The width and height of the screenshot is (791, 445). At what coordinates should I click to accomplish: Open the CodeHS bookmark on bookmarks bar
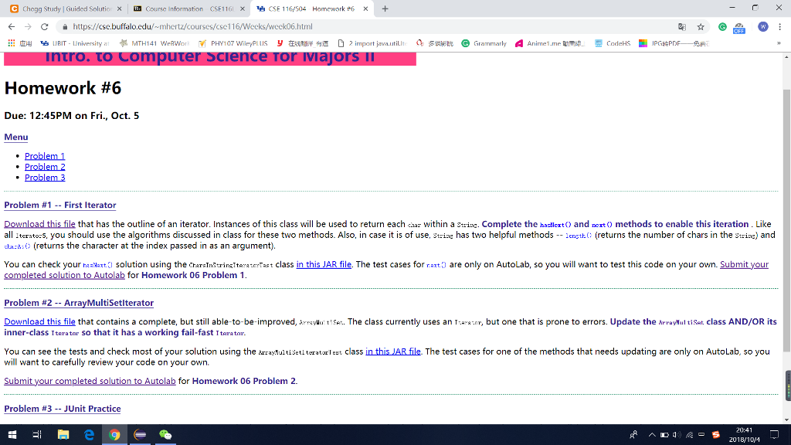click(618, 43)
